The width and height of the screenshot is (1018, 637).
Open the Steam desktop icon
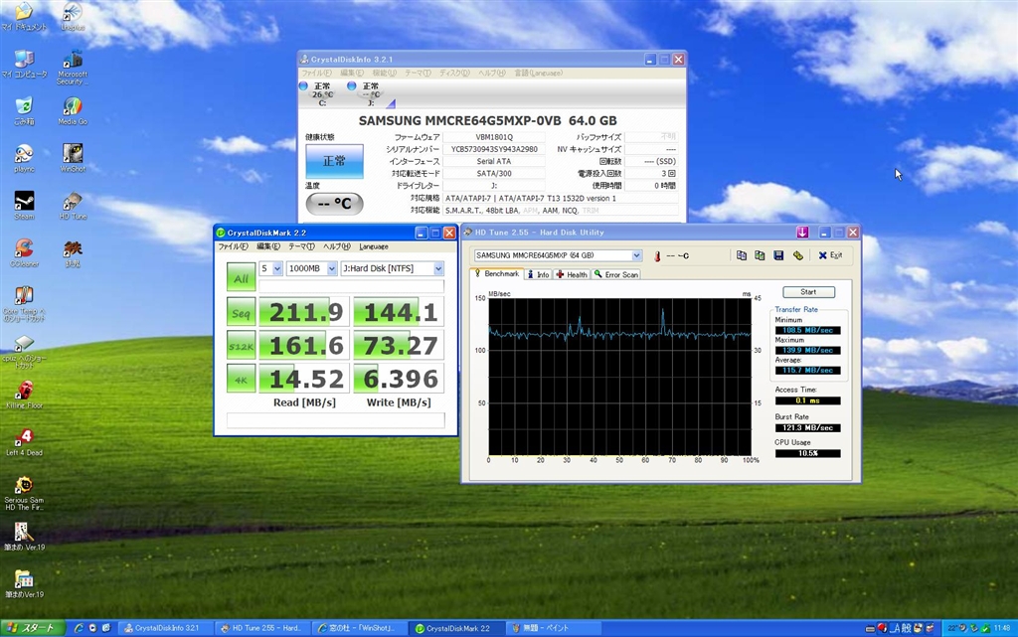24,202
